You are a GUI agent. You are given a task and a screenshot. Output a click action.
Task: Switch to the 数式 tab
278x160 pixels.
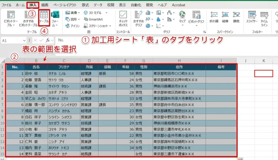tap(85, 5)
